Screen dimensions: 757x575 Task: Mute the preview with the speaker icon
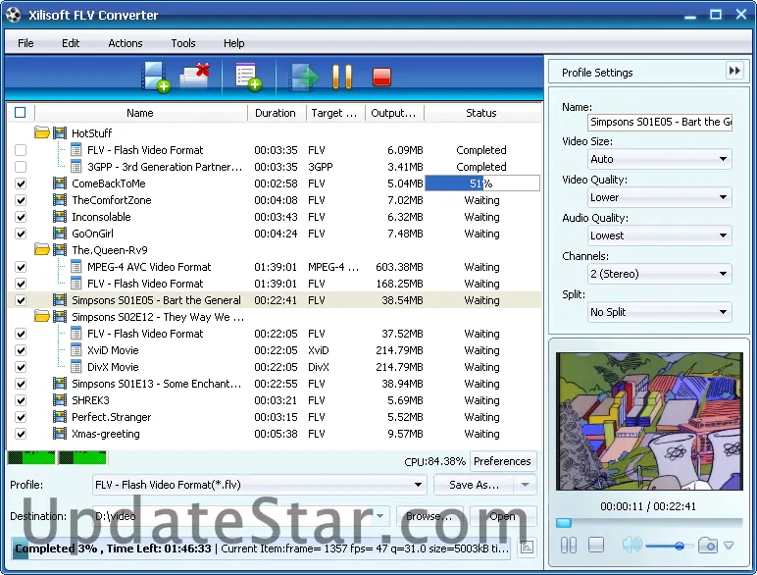pos(631,545)
